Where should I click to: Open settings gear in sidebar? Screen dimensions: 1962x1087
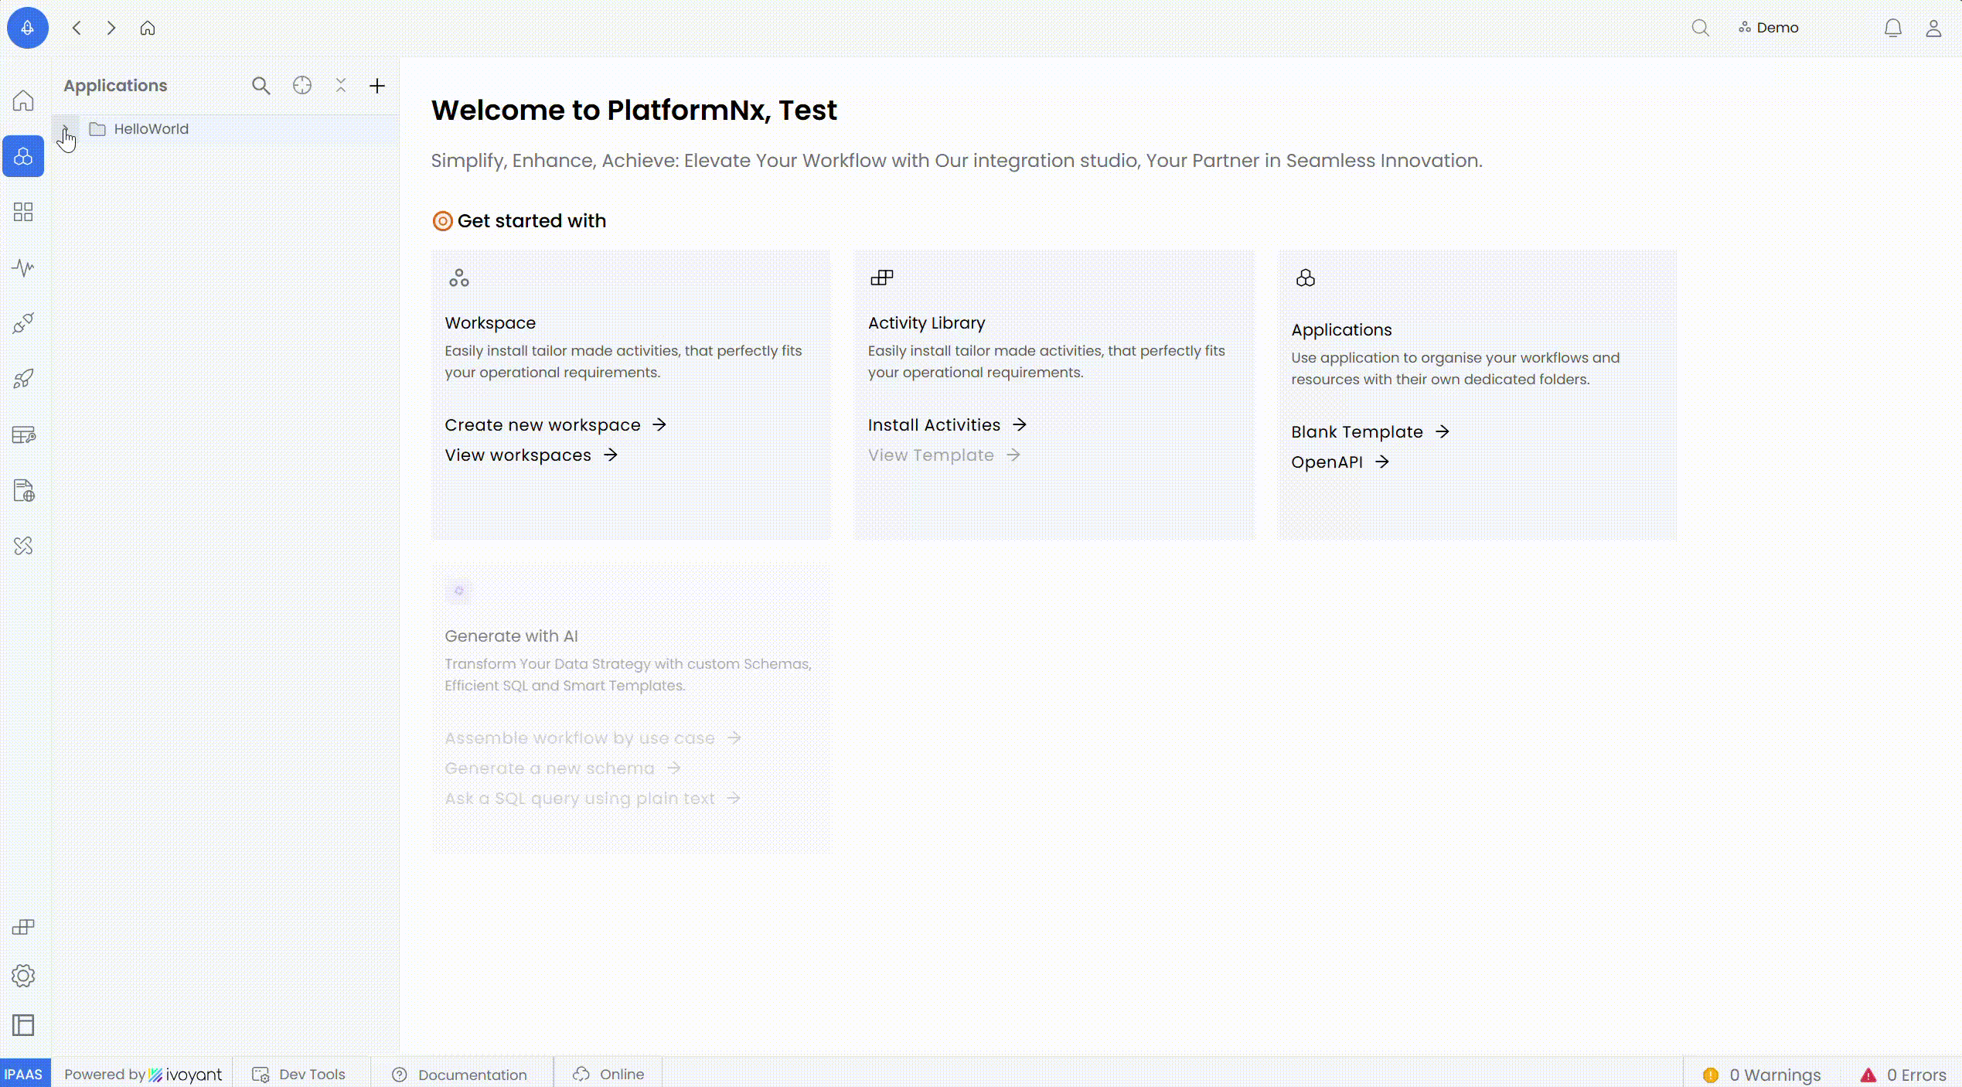[23, 976]
